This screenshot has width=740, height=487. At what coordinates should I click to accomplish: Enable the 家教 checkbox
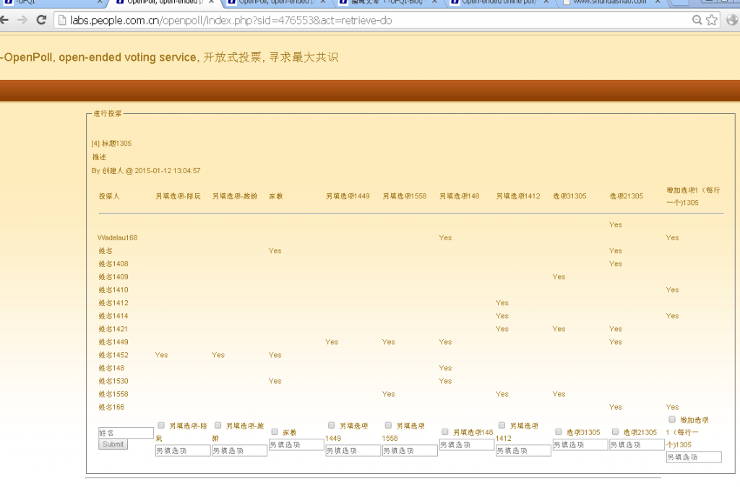coord(275,431)
